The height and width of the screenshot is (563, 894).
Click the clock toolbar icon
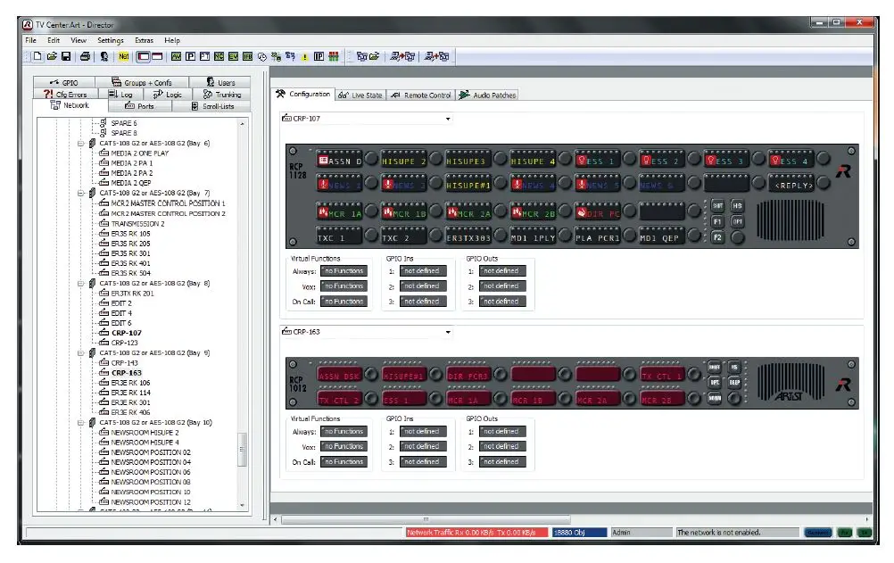(x=262, y=56)
